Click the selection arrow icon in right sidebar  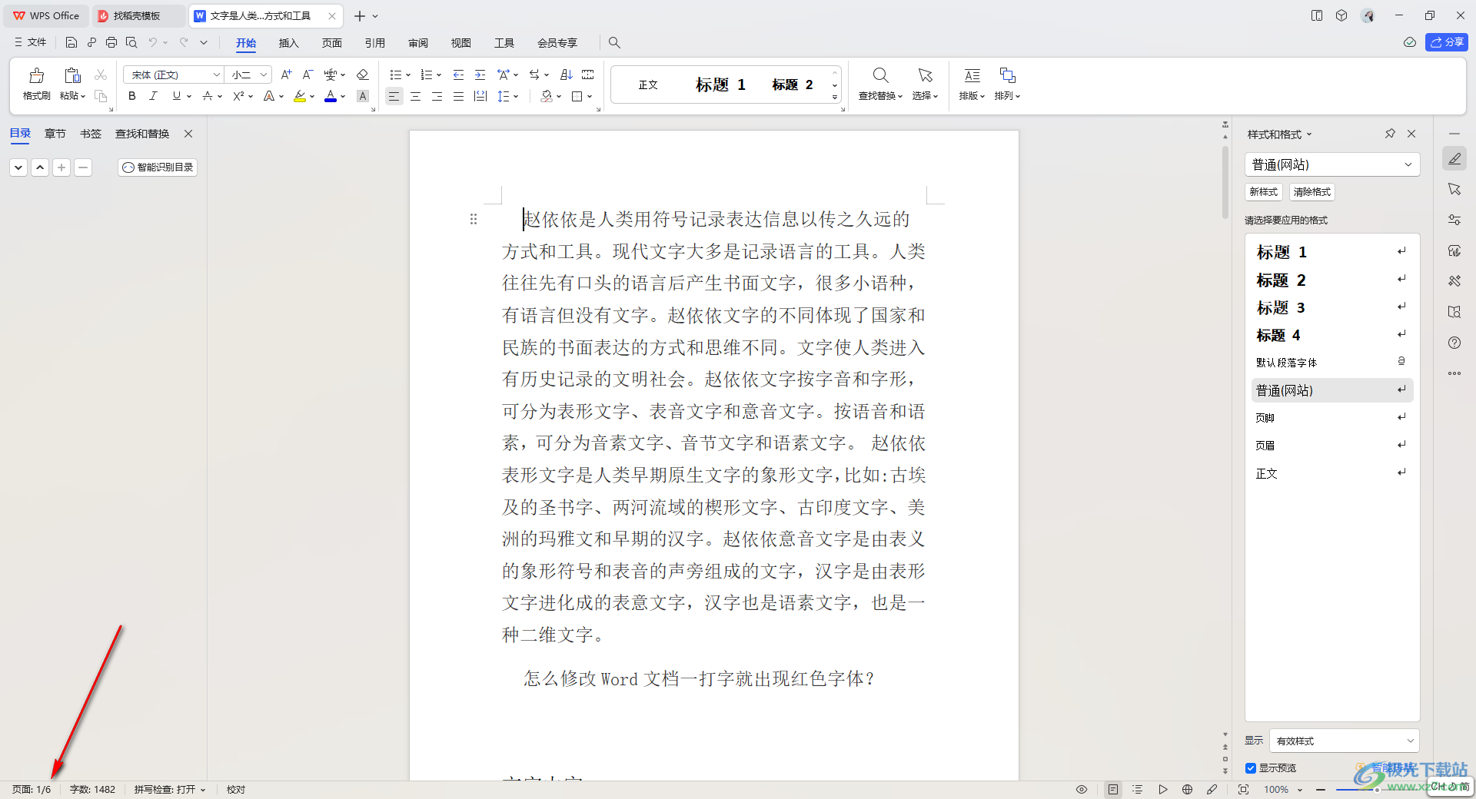point(1454,189)
